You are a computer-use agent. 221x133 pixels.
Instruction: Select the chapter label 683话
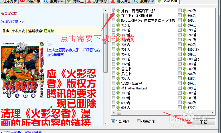click(192, 88)
